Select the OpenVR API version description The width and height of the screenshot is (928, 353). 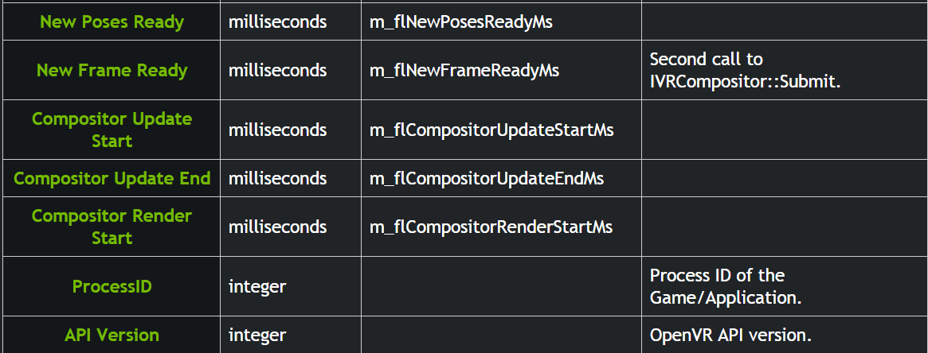[x=730, y=335]
